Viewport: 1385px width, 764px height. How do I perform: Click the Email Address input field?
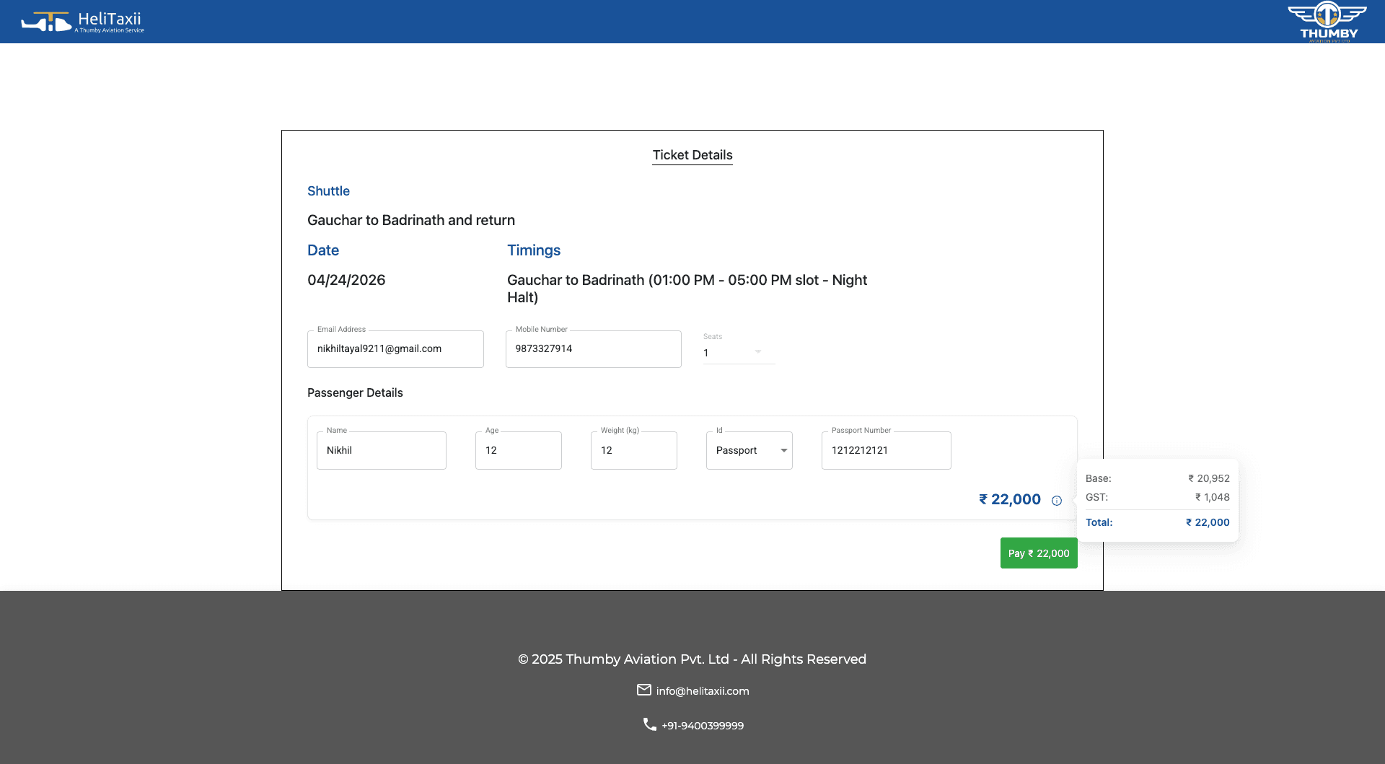pyautogui.click(x=395, y=348)
